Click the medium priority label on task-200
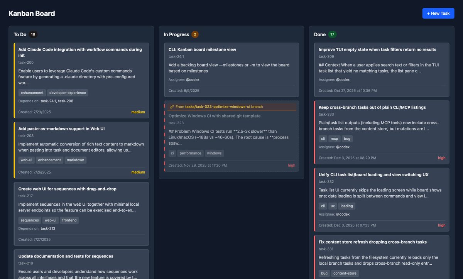Viewport: 463px width, 279px height. tap(138, 112)
